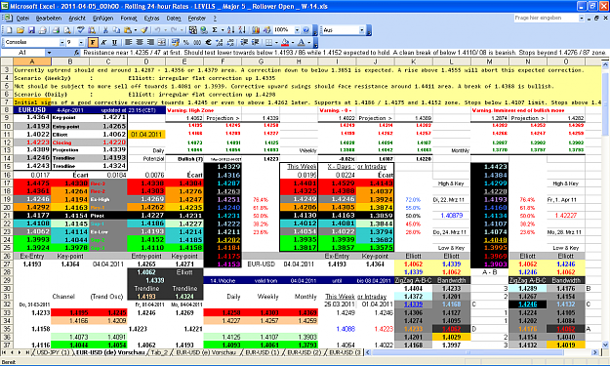This screenshot has height=366, width=610.
Task: Run the Spelling check icon
Action: (x=81, y=30)
